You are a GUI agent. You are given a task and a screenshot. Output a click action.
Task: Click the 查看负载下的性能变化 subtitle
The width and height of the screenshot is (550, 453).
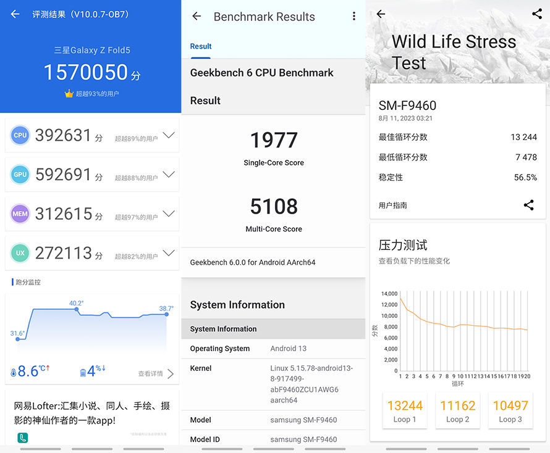pyautogui.click(x=414, y=261)
